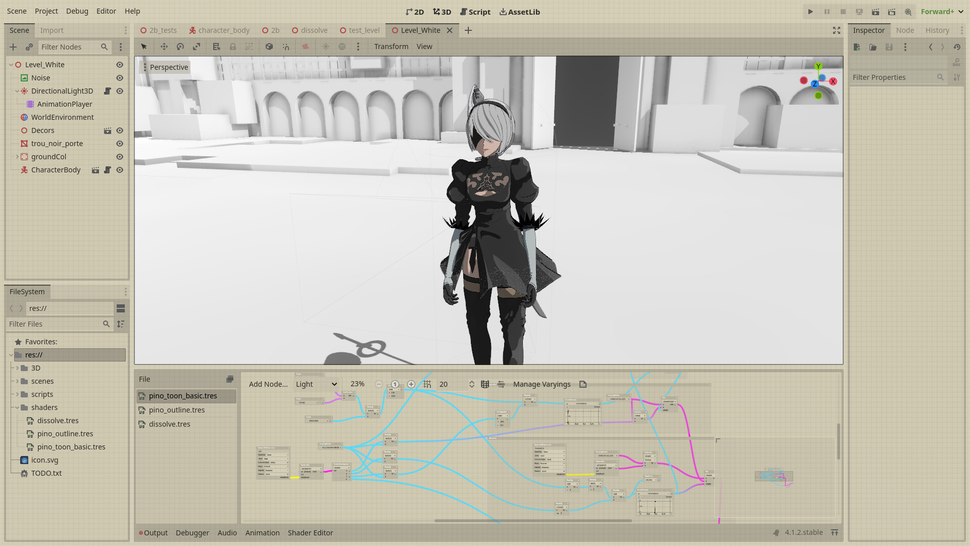
Task: Select the Scale mode tool
Action: coord(197,47)
